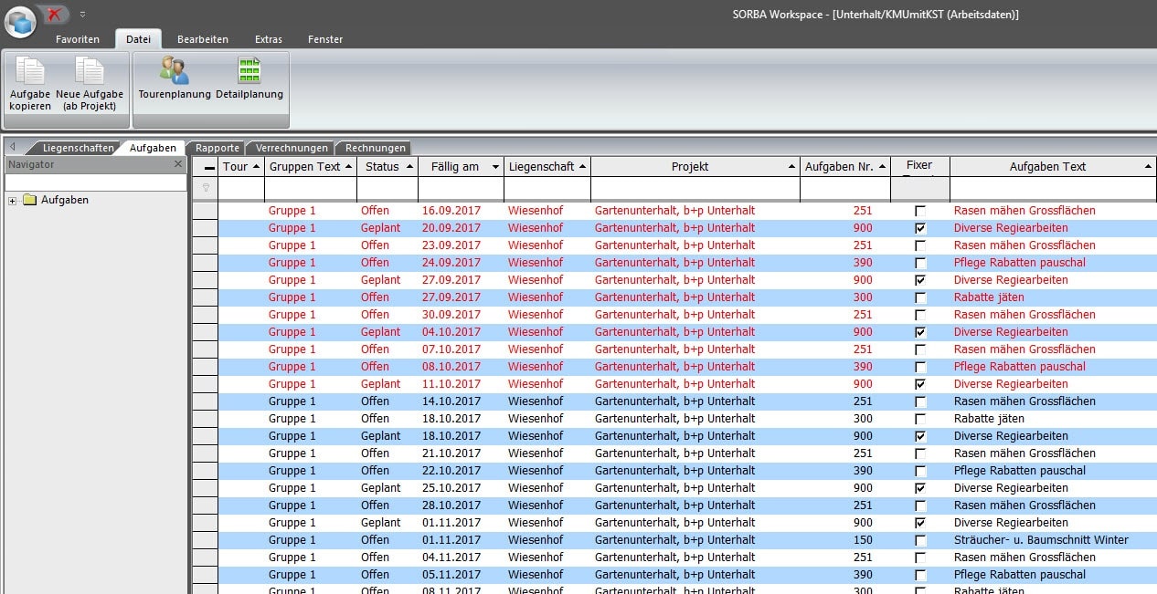Click filter cell under Projekt column
The width and height of the screenshot is (1157, 594).
point(695,188)
